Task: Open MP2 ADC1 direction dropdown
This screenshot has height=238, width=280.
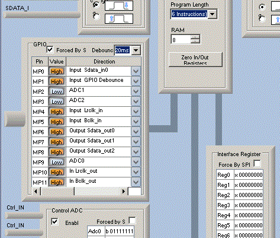Action: click(x=136, y=91)
